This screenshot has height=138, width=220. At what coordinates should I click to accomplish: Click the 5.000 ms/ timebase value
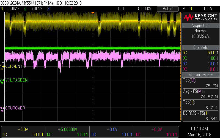(x=145, y=9)
